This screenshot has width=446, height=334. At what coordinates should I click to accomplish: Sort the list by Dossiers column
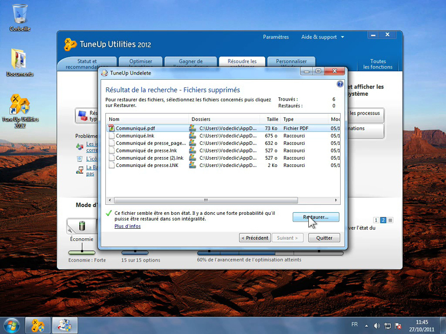pos(224,119)
